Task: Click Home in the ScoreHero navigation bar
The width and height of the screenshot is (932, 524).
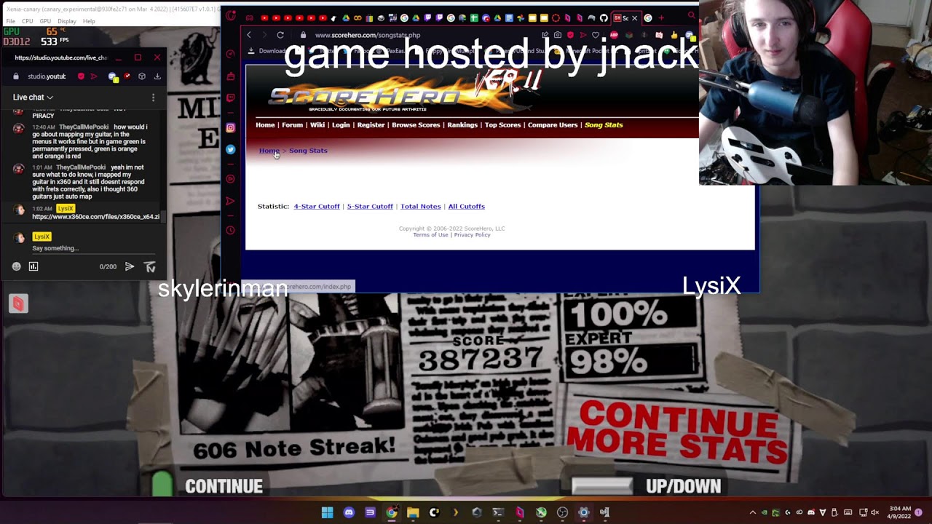Action: (265, 125)
